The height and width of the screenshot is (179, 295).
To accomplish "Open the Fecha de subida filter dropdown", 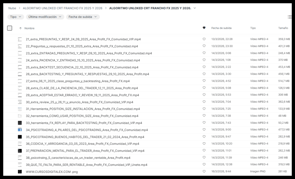I will point(83,17).
